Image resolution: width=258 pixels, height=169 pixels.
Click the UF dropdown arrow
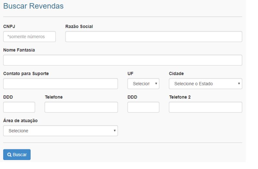click(x=156, y=84)
